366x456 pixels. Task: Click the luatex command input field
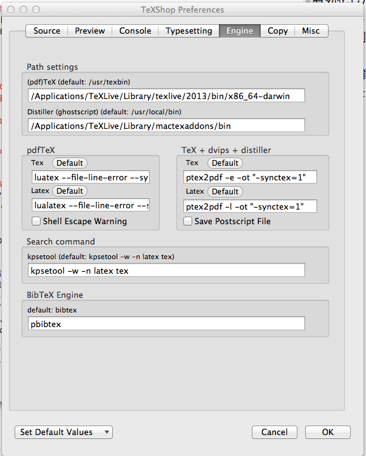[91, 177]
